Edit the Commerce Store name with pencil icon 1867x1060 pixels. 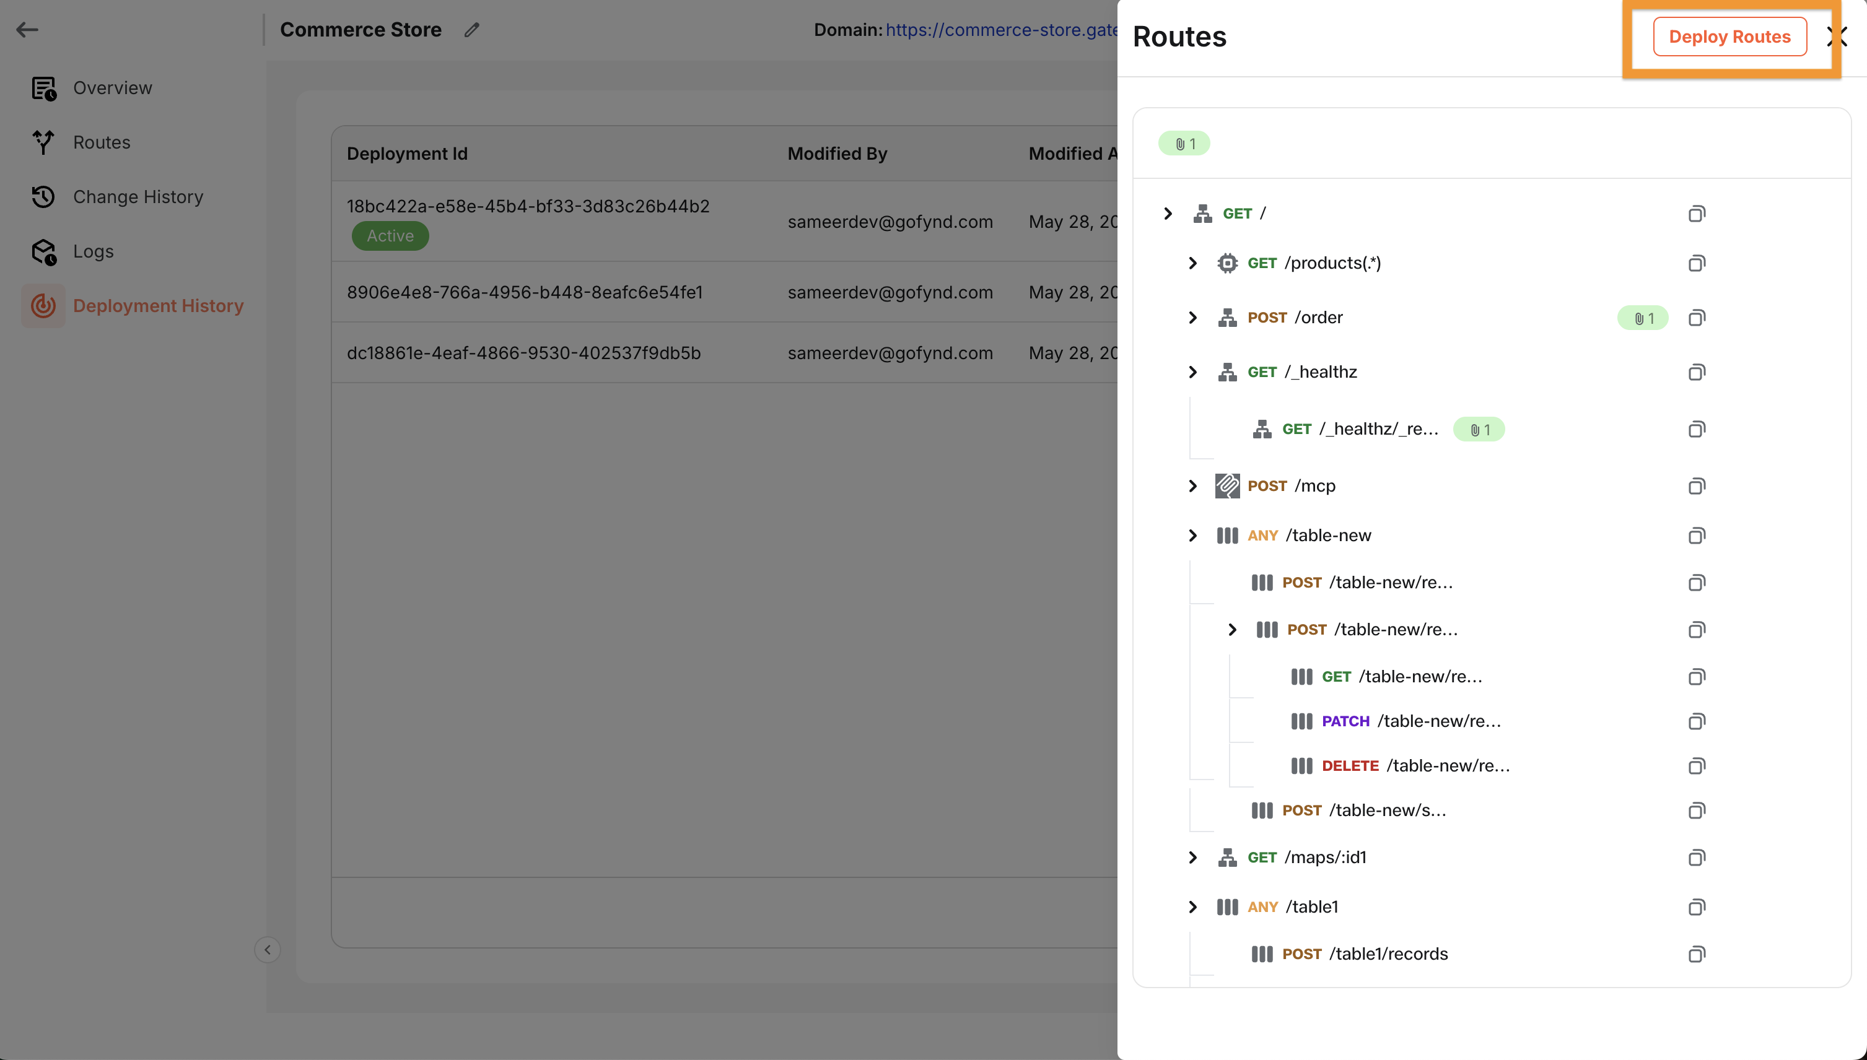[x=472, y=30]
